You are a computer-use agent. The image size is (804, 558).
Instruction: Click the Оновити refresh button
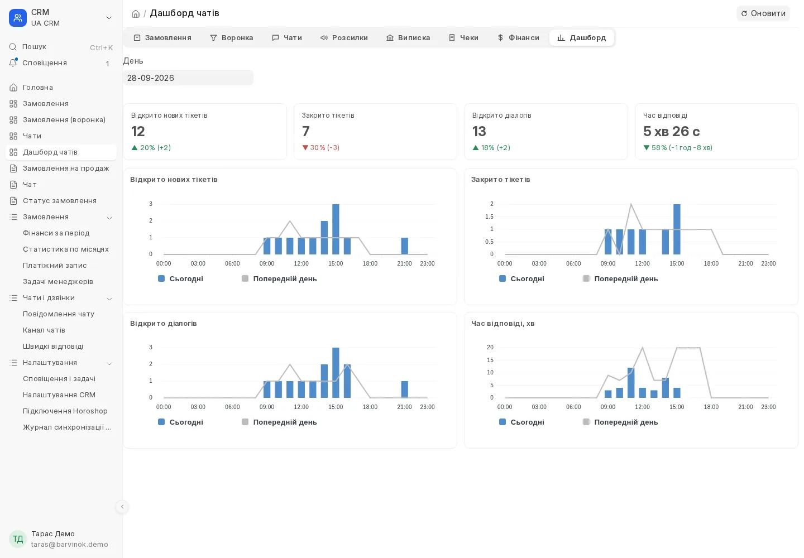pos(763,13)
